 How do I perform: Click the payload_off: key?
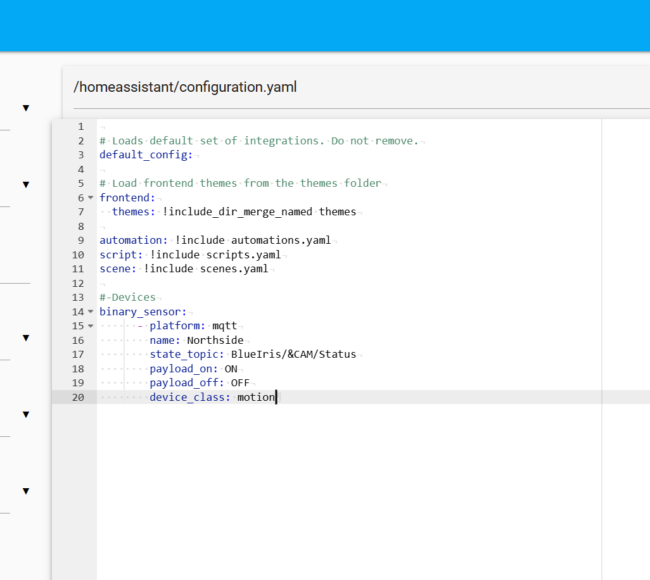[187, 383]
